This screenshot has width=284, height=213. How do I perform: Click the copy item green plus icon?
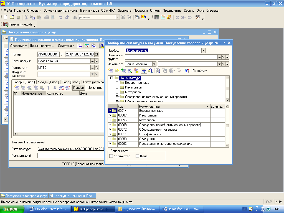pos(123,71)
